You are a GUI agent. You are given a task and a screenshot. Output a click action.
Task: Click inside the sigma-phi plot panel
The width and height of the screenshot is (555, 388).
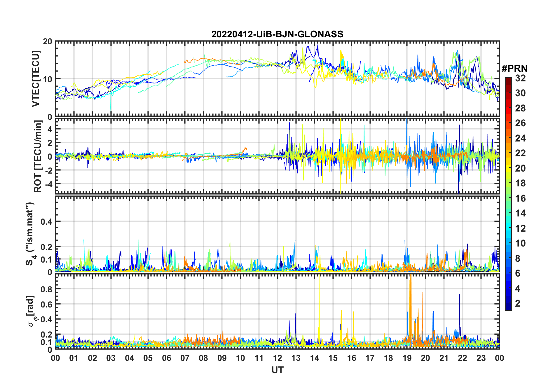point(277,311)
